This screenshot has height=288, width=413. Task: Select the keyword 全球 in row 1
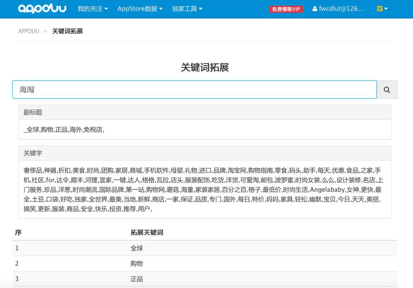pos(137,248)
